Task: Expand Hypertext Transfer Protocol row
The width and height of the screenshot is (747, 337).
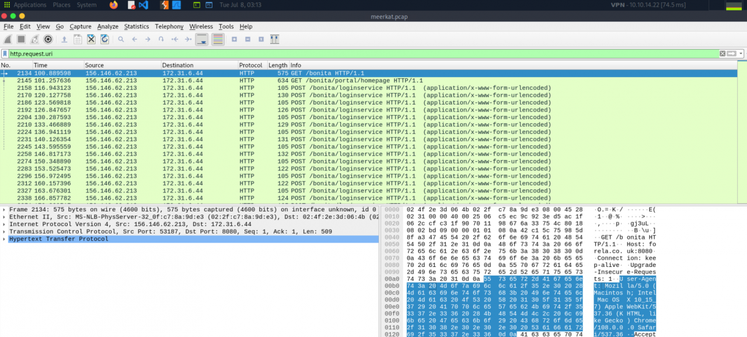Action: click(x=5, y=239)
